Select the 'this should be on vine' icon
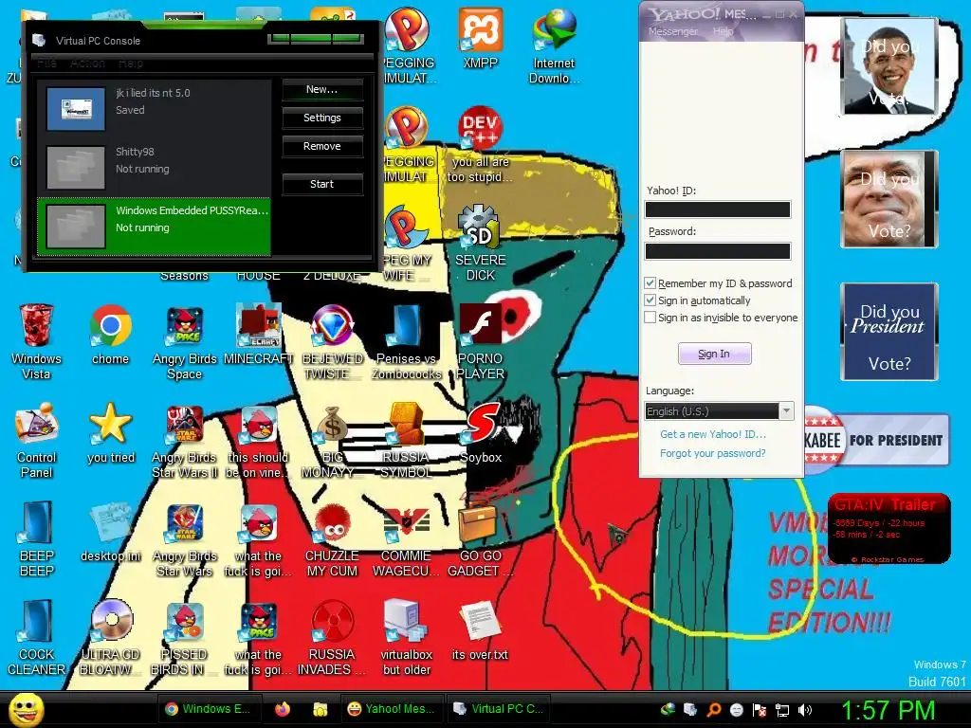971x728 pixels. coord(258,442)
